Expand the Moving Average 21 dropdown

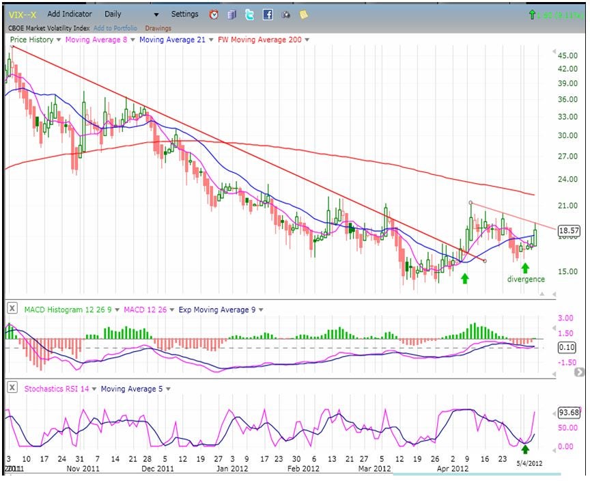click(211, 40)
